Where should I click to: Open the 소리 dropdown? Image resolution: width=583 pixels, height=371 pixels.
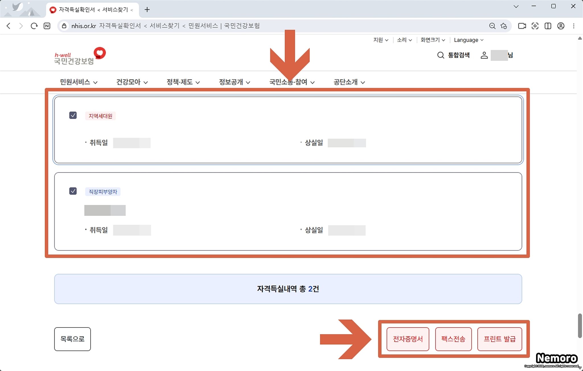pos(404,40)
